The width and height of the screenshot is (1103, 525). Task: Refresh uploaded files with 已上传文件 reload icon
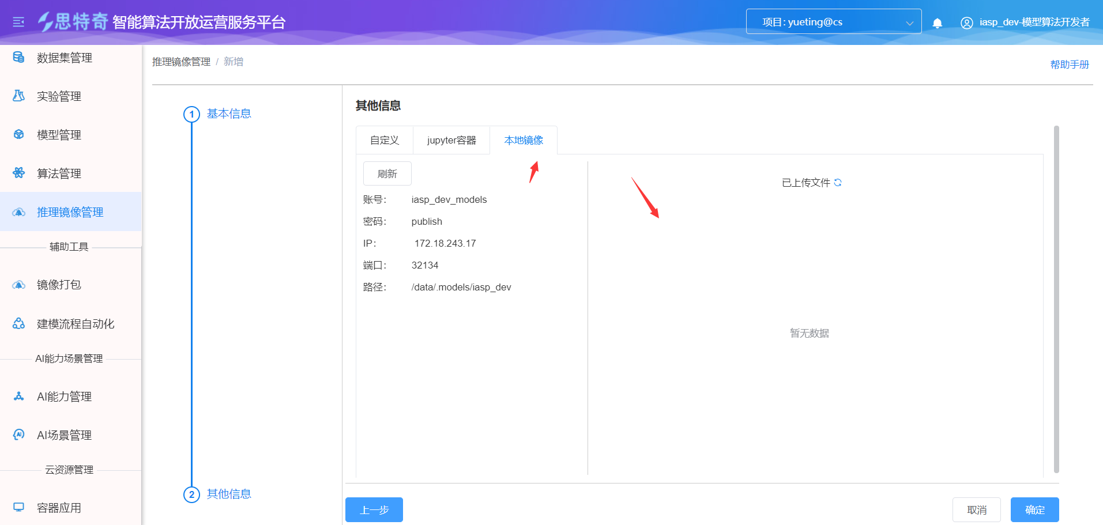click(x=838, y=183)
